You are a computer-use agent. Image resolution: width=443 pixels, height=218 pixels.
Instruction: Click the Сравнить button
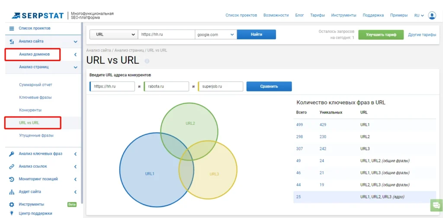[x=269, y=86]
